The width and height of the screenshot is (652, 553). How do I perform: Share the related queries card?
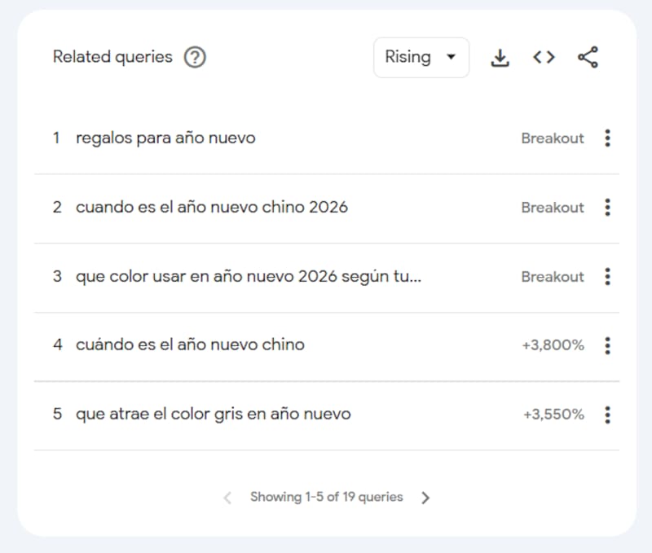click(x=588, y=58)
